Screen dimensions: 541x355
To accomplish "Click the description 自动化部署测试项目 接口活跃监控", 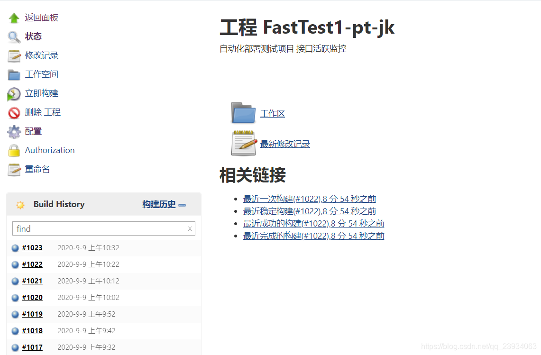I will point(283,49).
